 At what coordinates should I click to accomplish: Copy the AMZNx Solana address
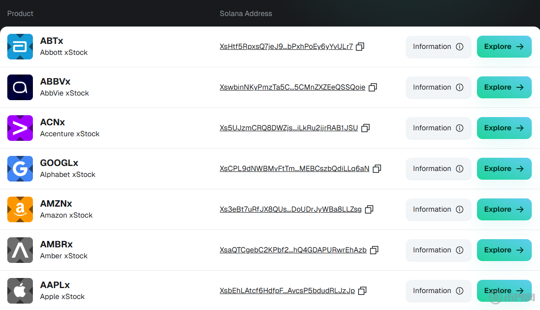(x=369, y=209)
